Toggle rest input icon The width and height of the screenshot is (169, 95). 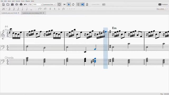click(x=45, y=9)
